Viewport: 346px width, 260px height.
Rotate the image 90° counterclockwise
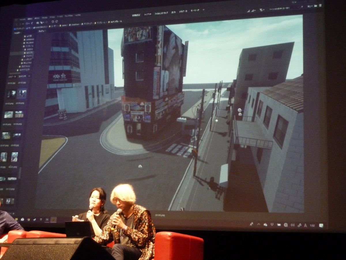click(x=53, y=21)
